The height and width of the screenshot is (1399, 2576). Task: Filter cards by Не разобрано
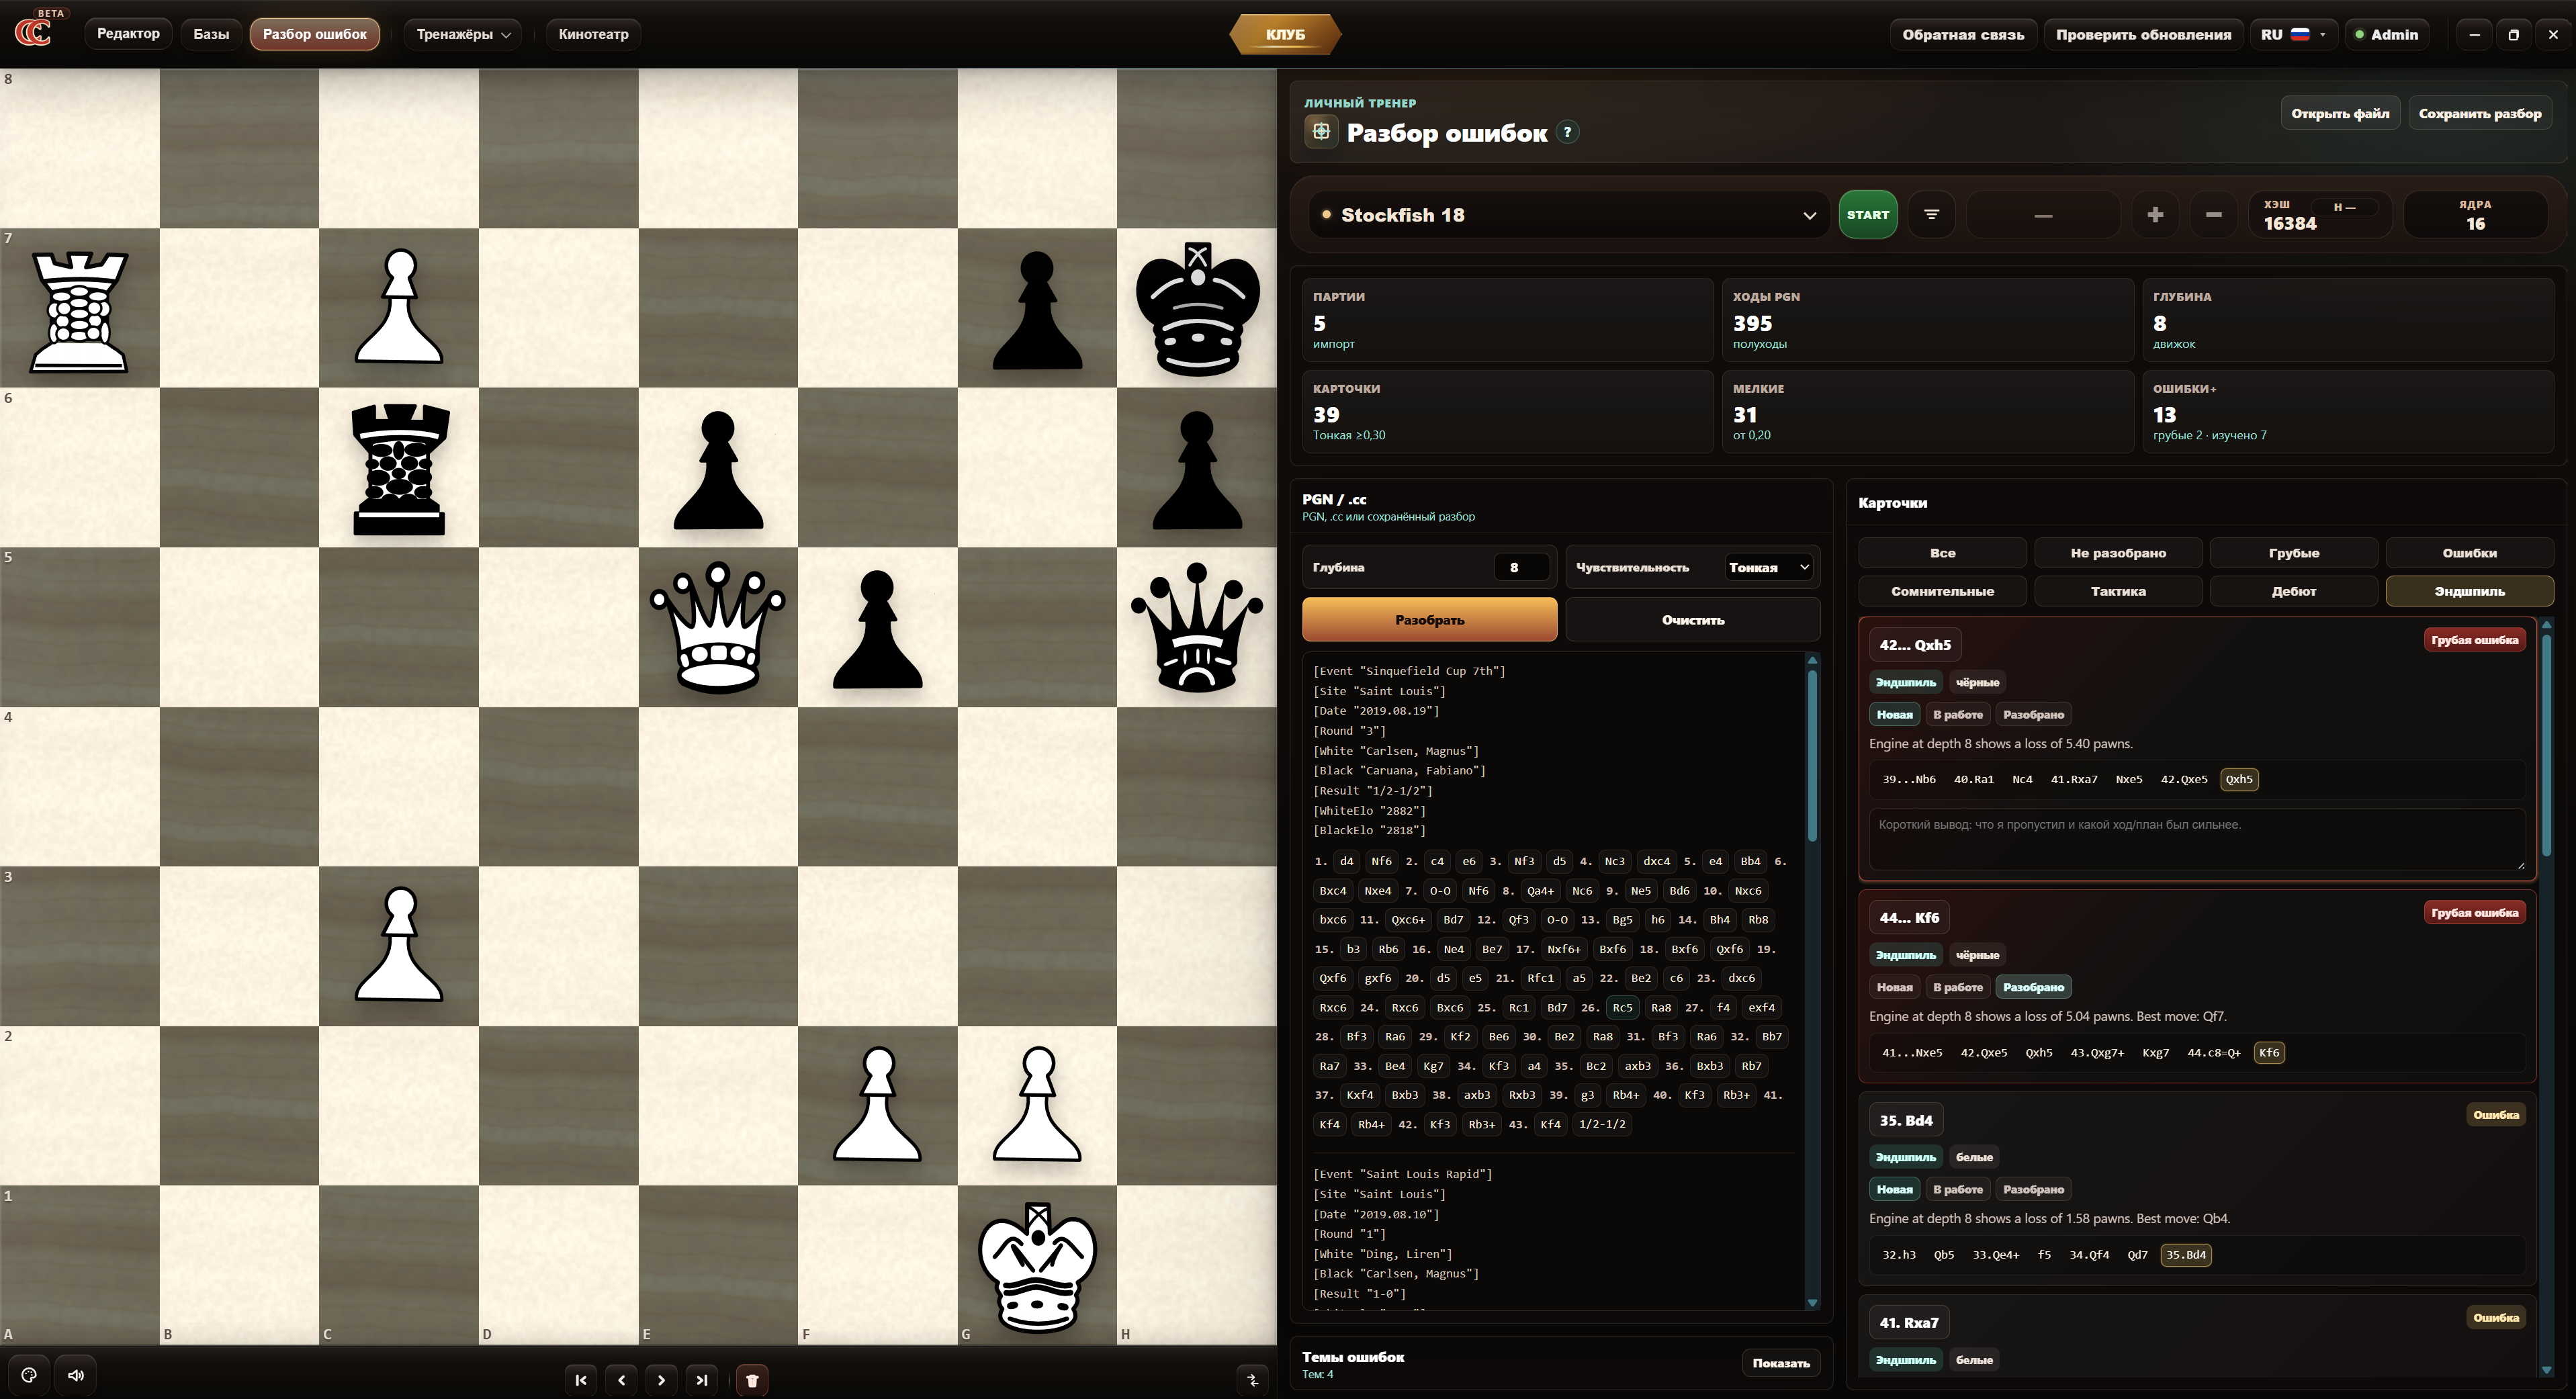pyautogui.click(x=2118, y=553)
